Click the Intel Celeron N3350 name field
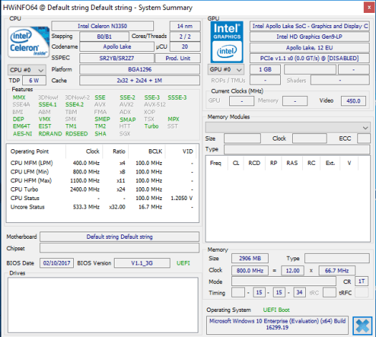Screen dimensions: 376x337 (x=102, y=26)
